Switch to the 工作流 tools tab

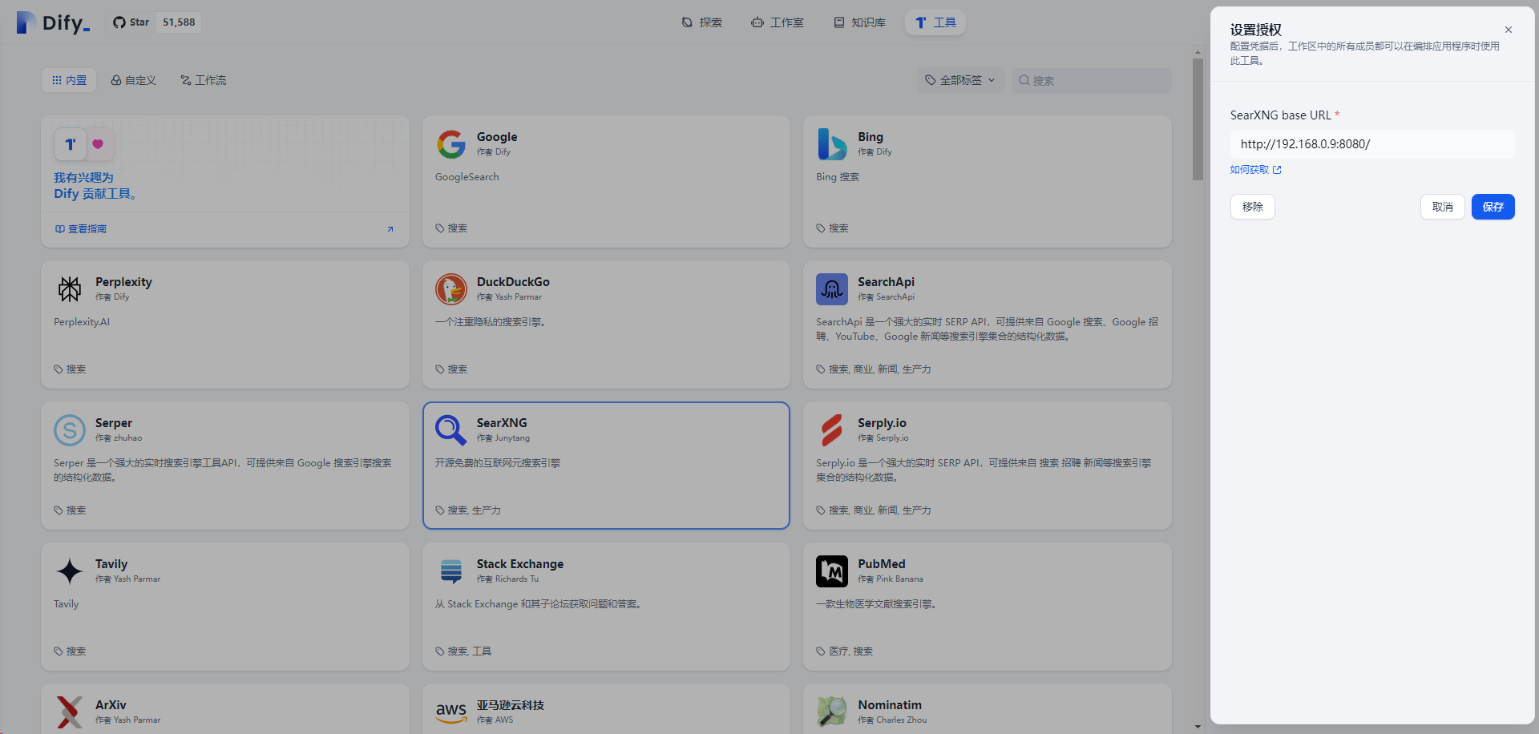click(x=204, y=80)
